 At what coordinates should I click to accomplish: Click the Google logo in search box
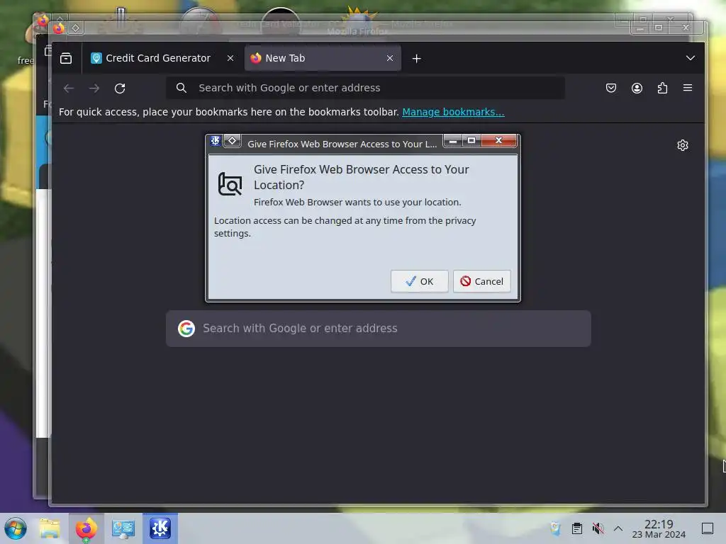186,329
